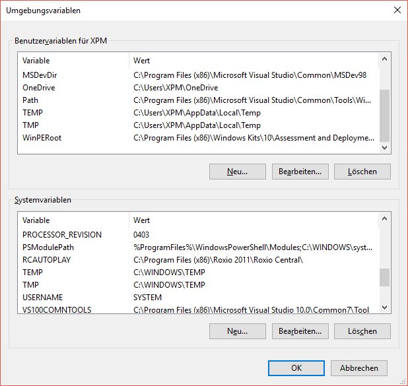Click up arrow of system variables scrollbar
The image size is (408, 386).
(384, 219)
